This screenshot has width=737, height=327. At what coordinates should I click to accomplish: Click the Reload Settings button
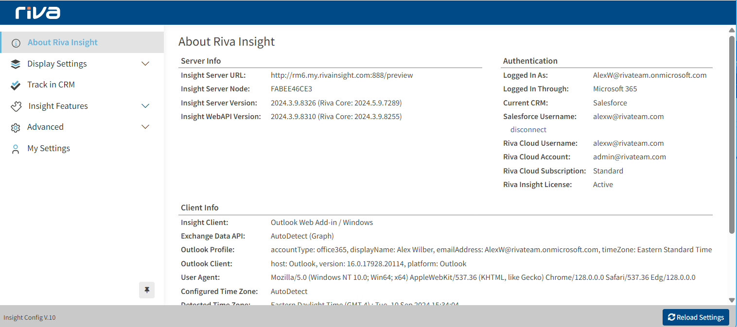[696, 317]
